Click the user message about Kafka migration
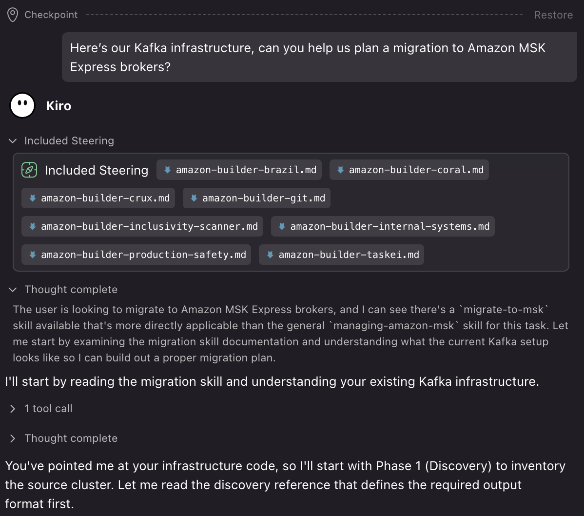584x516 pixels. point(319,57)
